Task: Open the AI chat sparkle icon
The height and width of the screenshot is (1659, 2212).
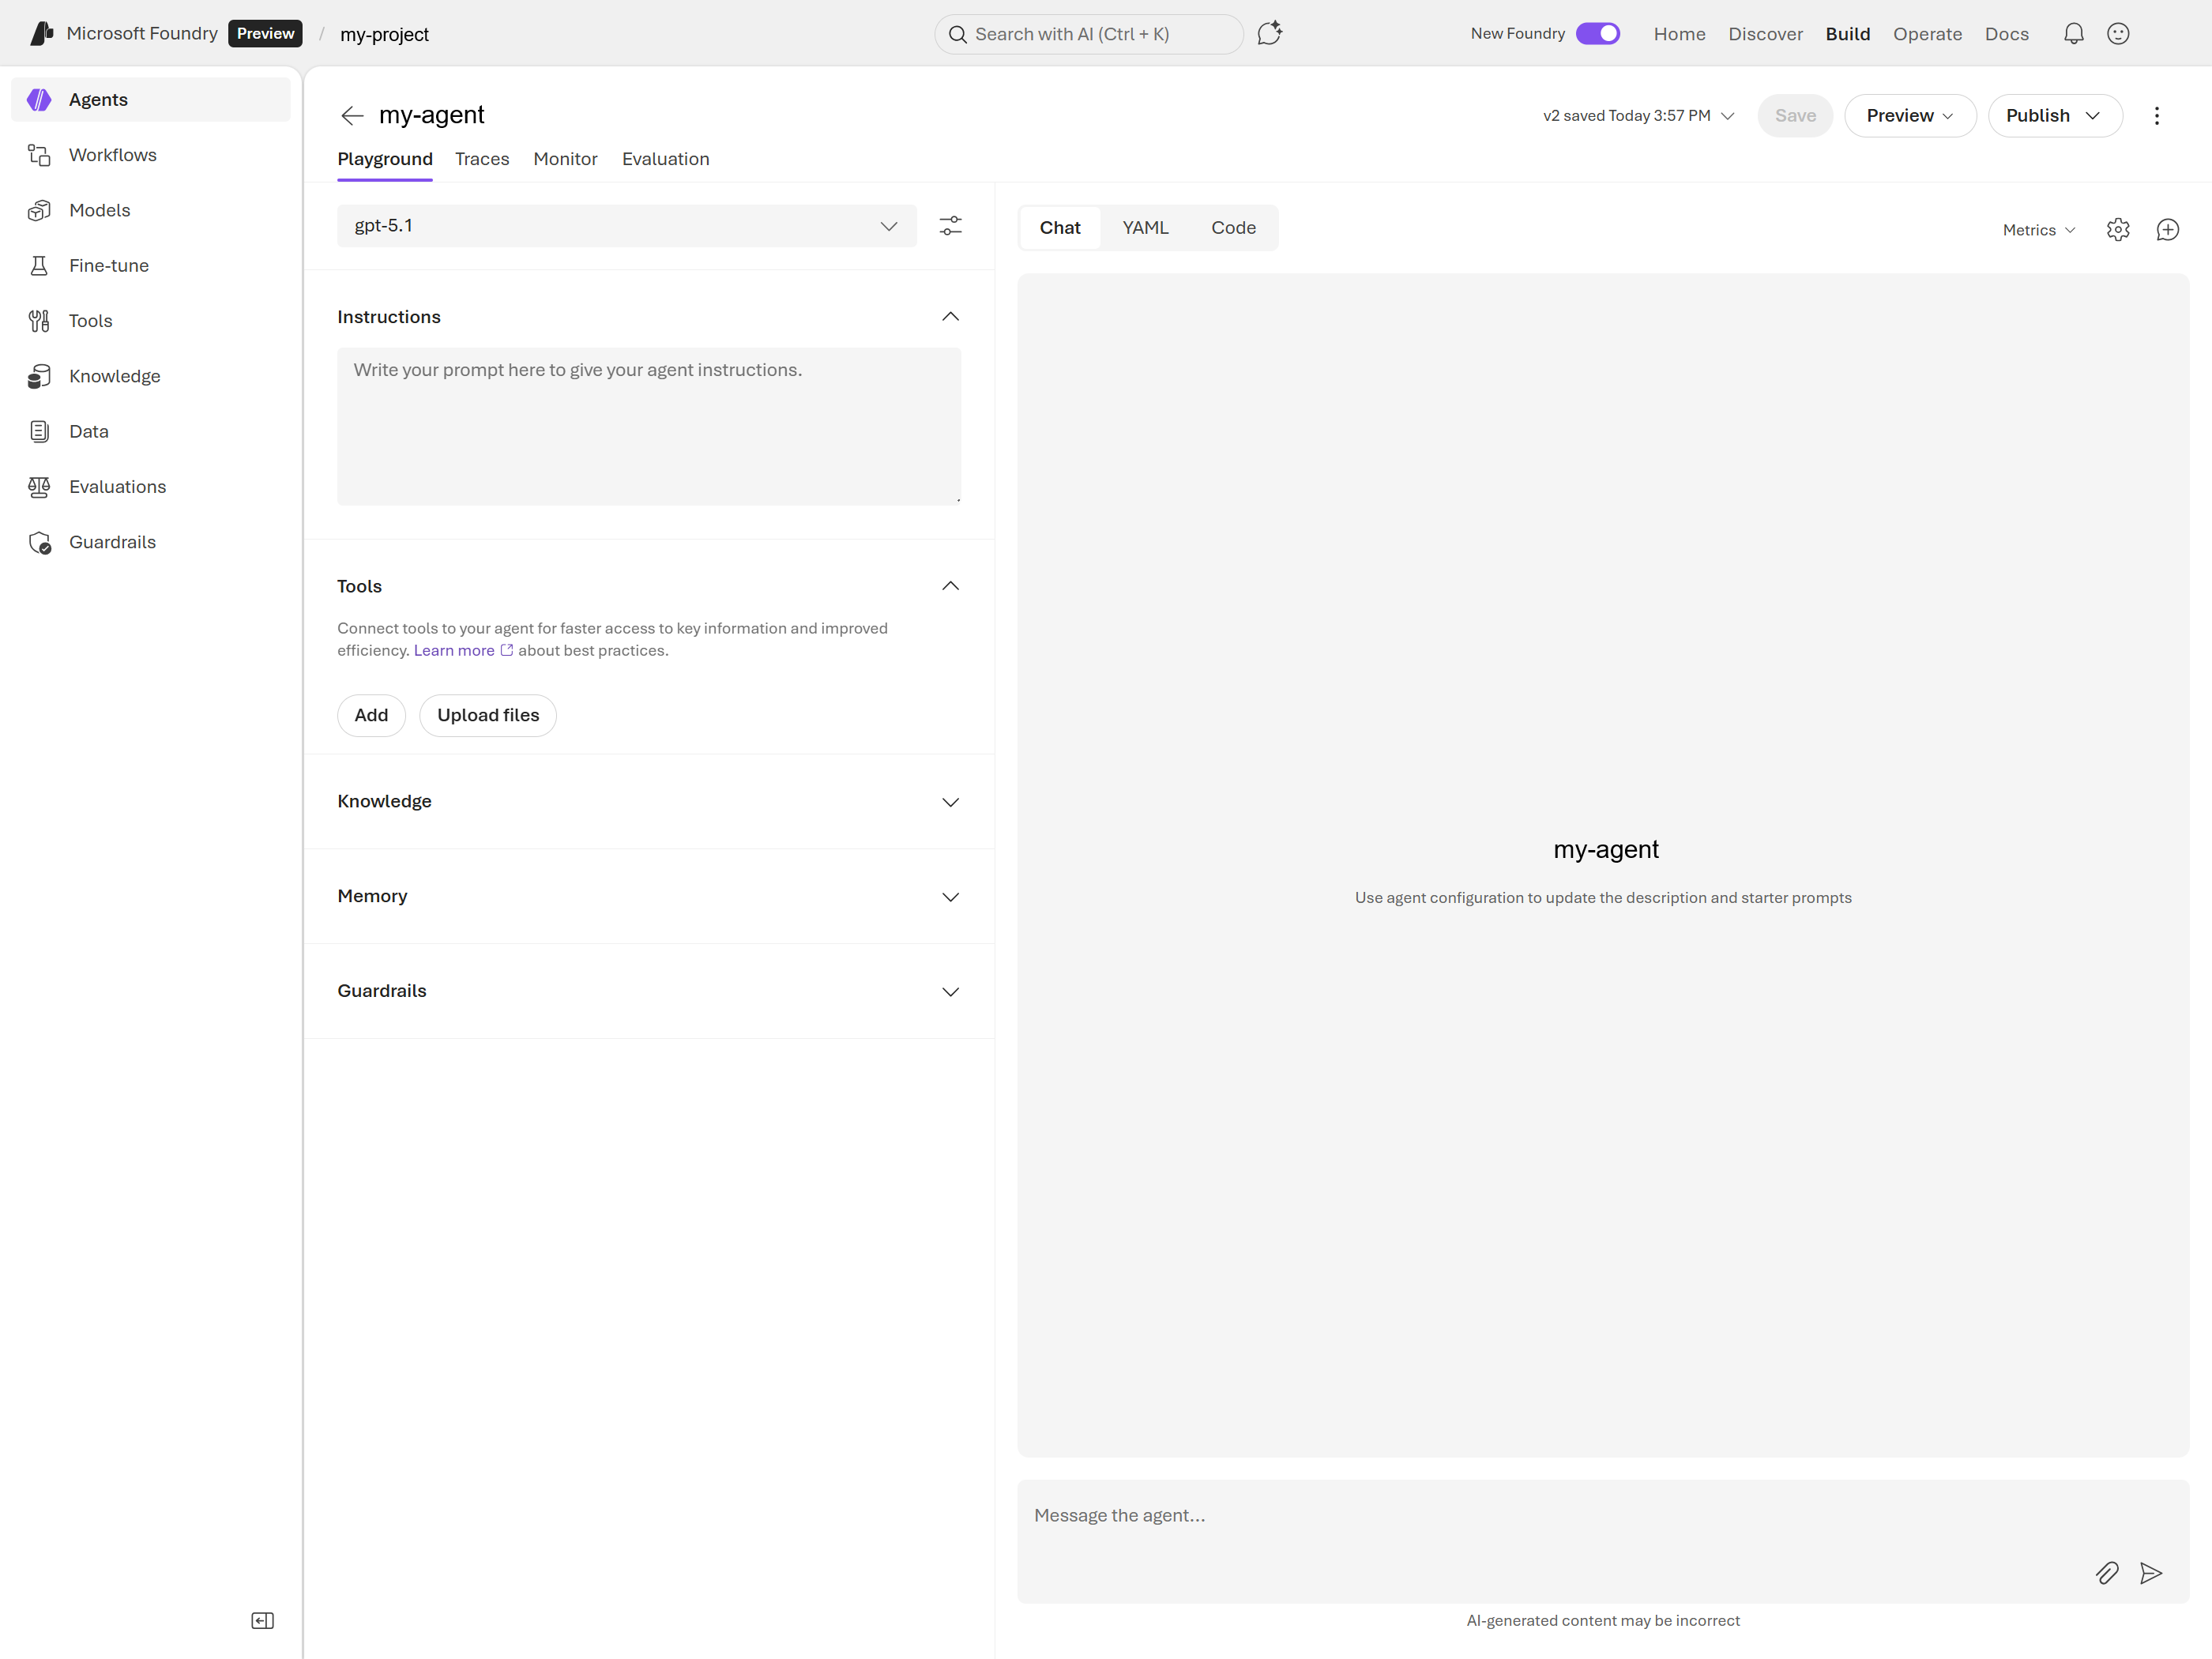Action: tap(1269, 34)
